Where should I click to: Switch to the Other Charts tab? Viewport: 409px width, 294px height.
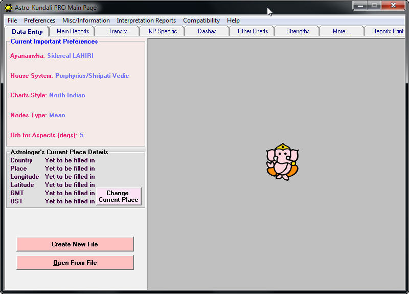point(253,31)
